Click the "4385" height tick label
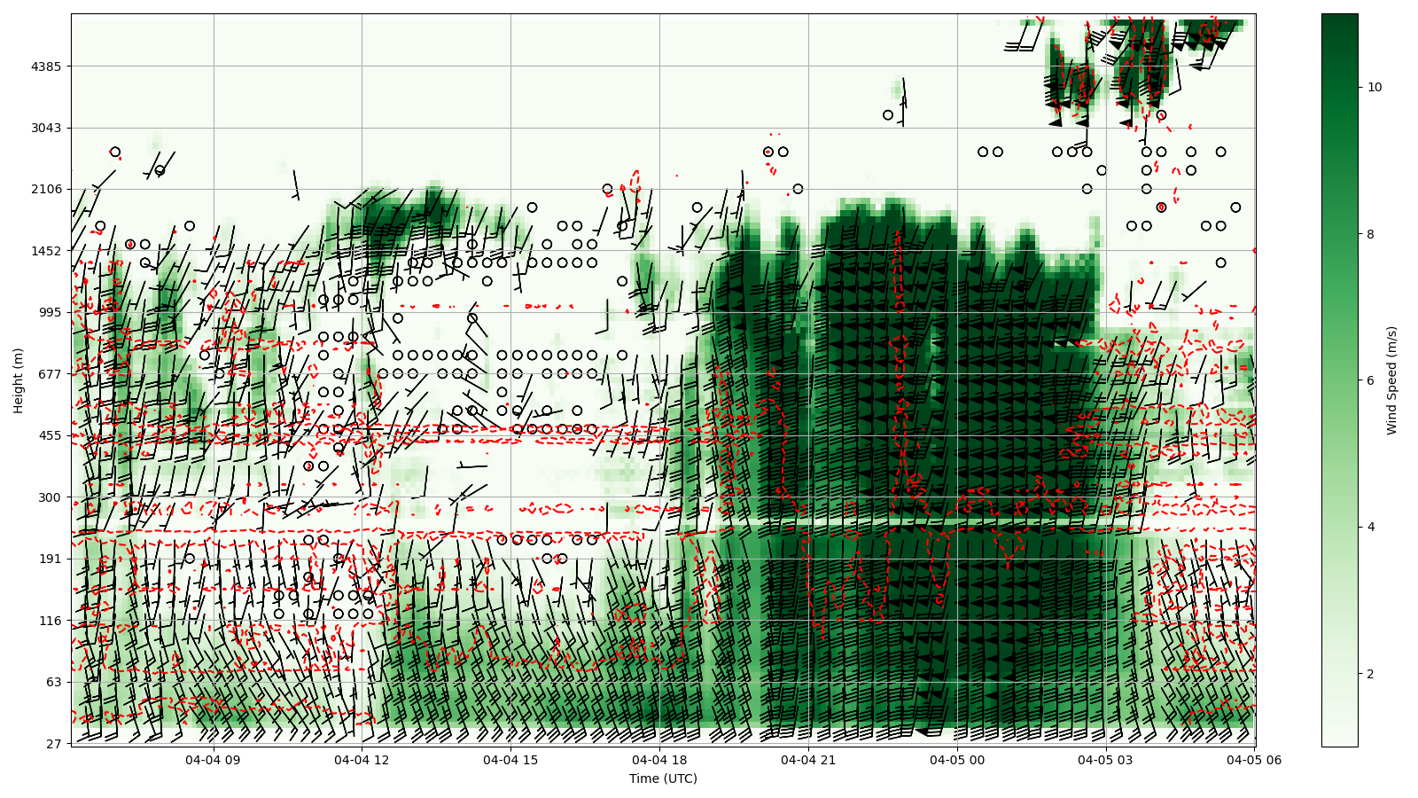The image size is (1418, 798). (47, 66)
